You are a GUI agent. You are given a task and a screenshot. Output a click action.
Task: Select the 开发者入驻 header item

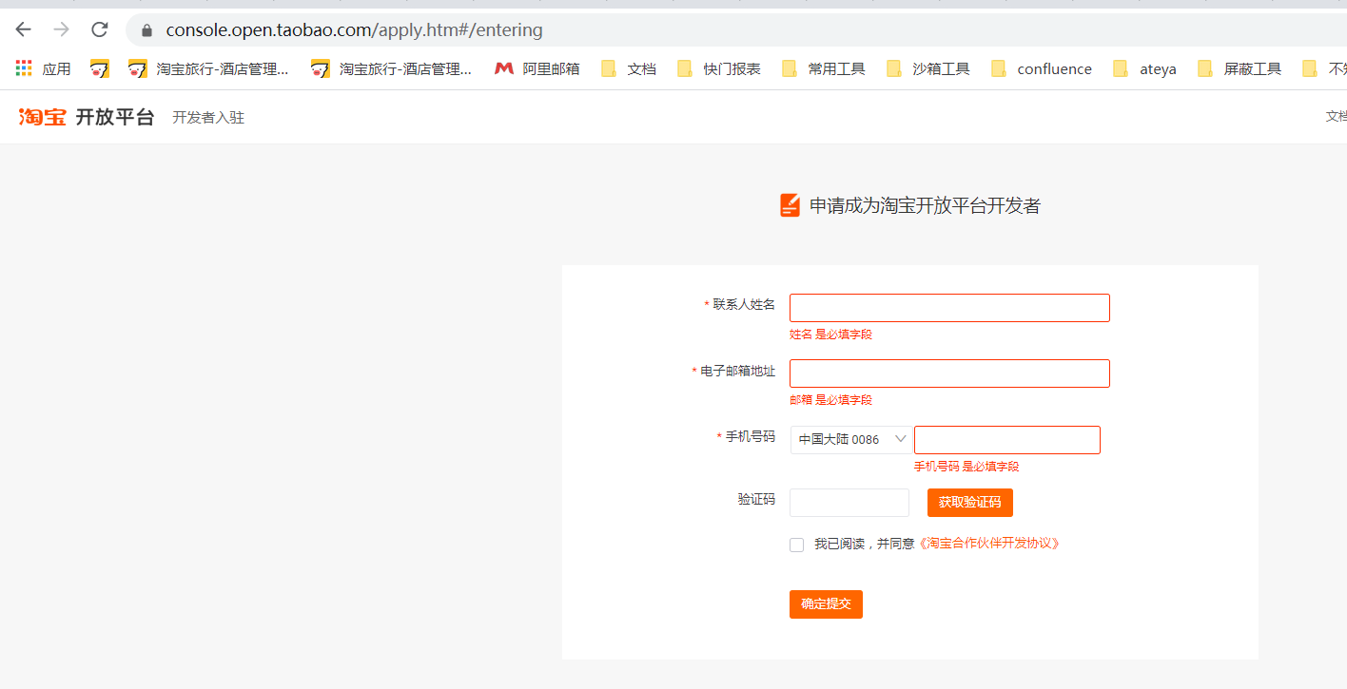tap(208, 118)
